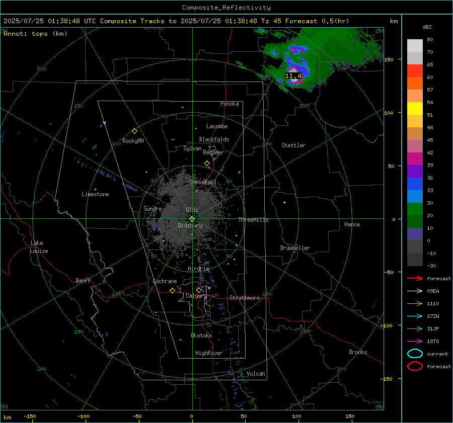Click the magenta 18TS arrow legend icon

pos(415,341)
